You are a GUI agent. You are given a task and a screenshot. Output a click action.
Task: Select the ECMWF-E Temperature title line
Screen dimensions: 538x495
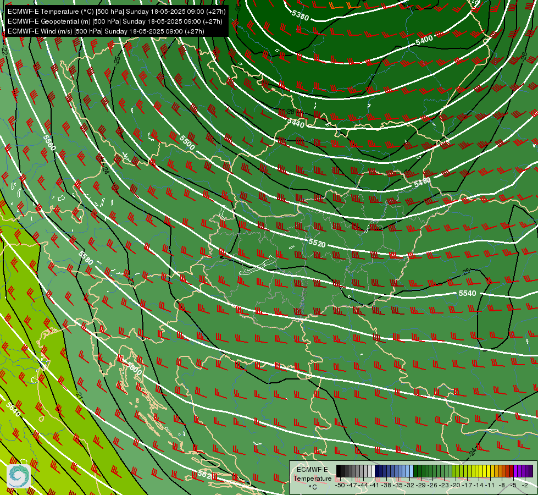click(117, 12)
